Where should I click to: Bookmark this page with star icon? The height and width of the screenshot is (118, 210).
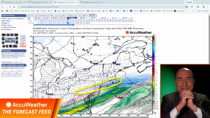click(186, 7)
